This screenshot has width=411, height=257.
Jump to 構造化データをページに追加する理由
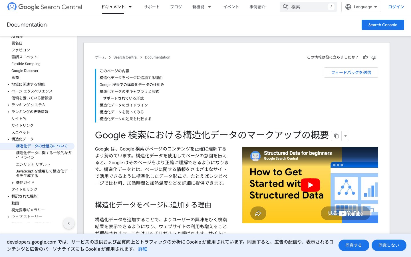pyautogui.click(x=131, y=78)
